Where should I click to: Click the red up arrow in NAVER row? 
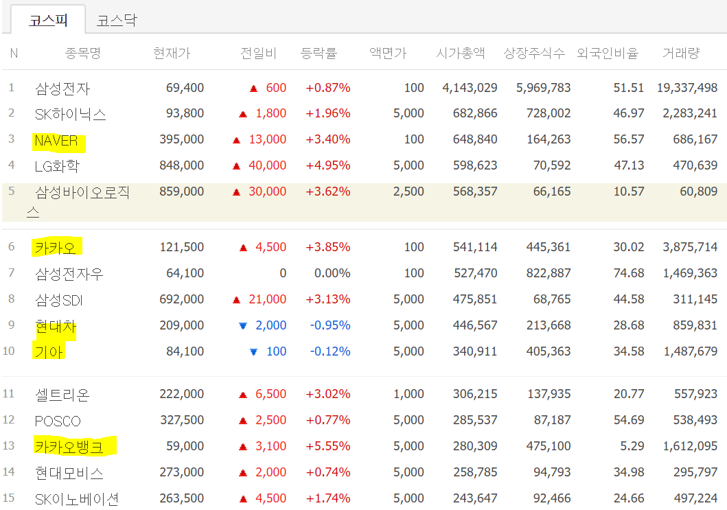tap(236, 140)
